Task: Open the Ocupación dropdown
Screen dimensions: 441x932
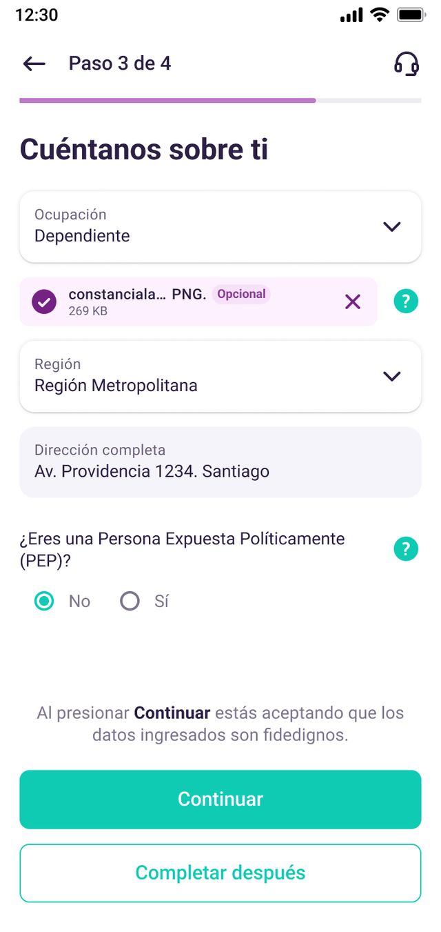Action: [220, 227]
